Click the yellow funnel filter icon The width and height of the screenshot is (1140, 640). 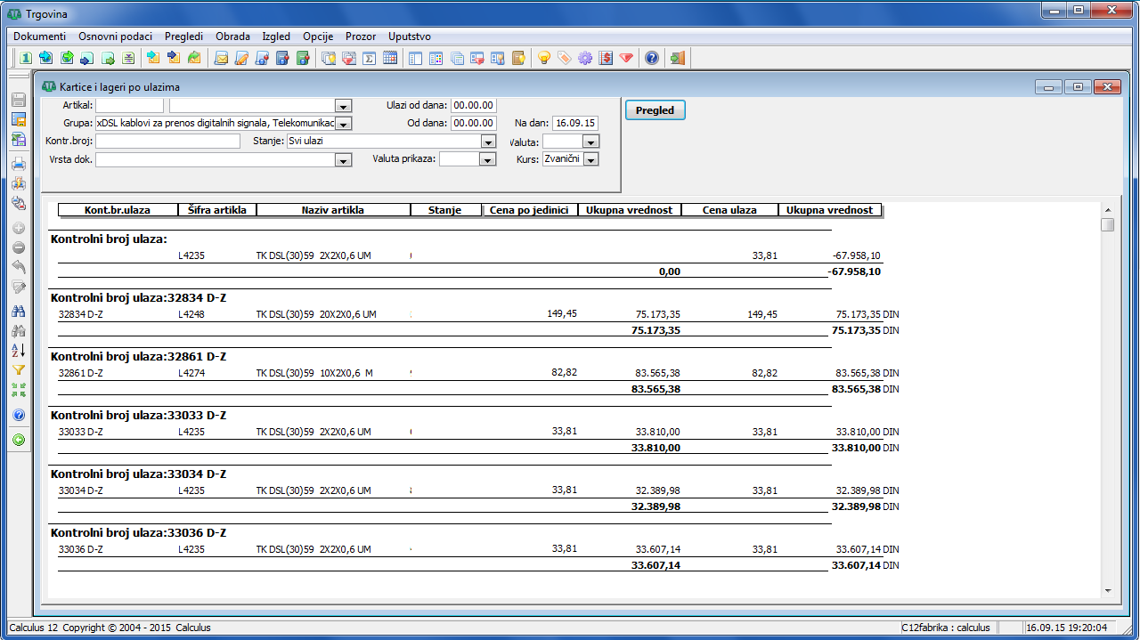coord(18,370)
